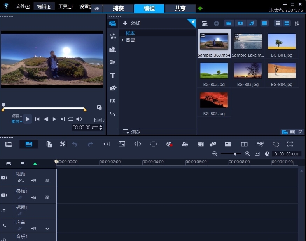Expand the 声音 track options chevron

coord(47,228)
